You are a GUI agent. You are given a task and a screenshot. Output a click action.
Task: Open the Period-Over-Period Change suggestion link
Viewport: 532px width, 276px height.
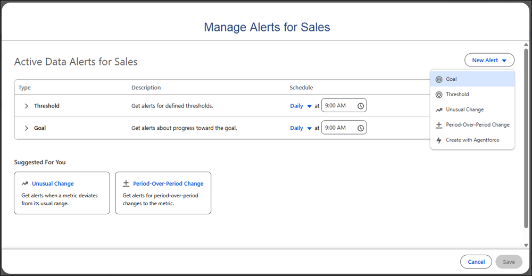168,184
